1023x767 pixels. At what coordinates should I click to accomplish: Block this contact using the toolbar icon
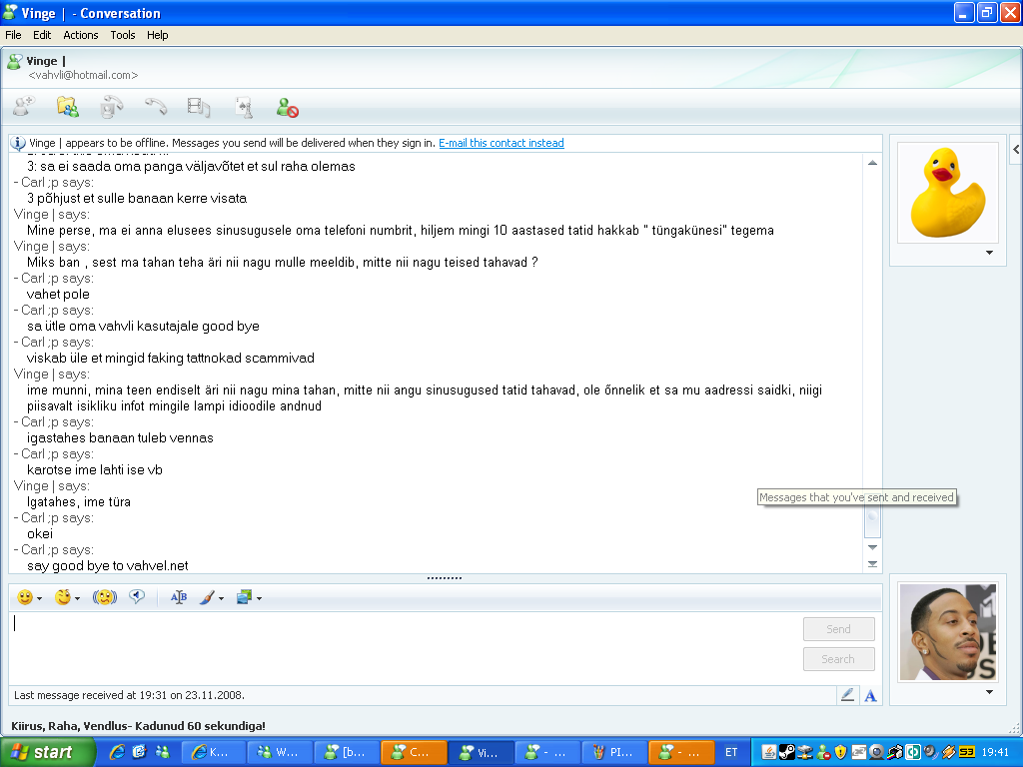pyautogui.click(x=287, y=106)
